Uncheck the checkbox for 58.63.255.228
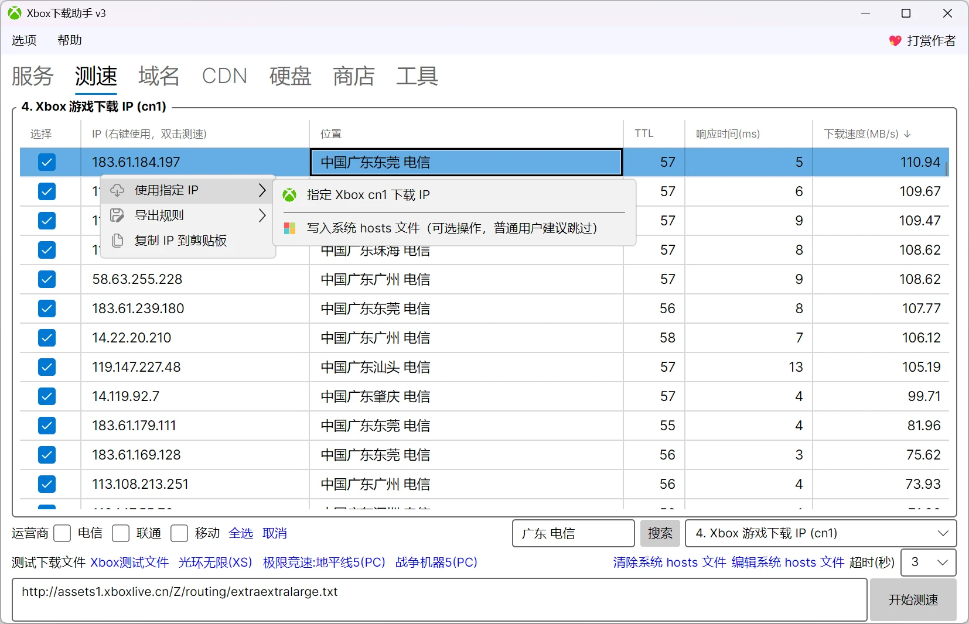This screenshot has height=624, width=969. [47, 279]
